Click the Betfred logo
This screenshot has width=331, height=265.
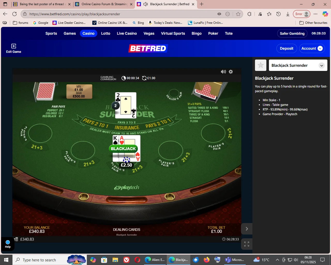[x=148, y=48]
